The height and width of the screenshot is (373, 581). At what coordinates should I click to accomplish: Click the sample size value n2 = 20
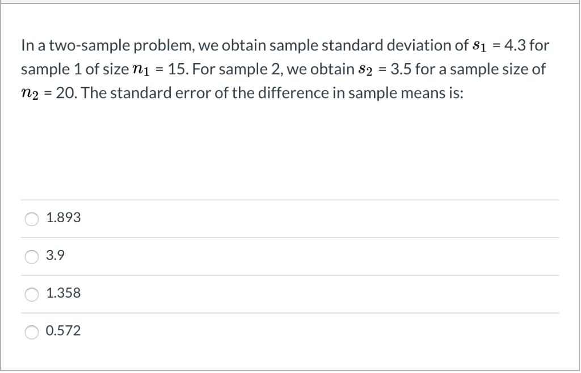click(x=44, y=93)
